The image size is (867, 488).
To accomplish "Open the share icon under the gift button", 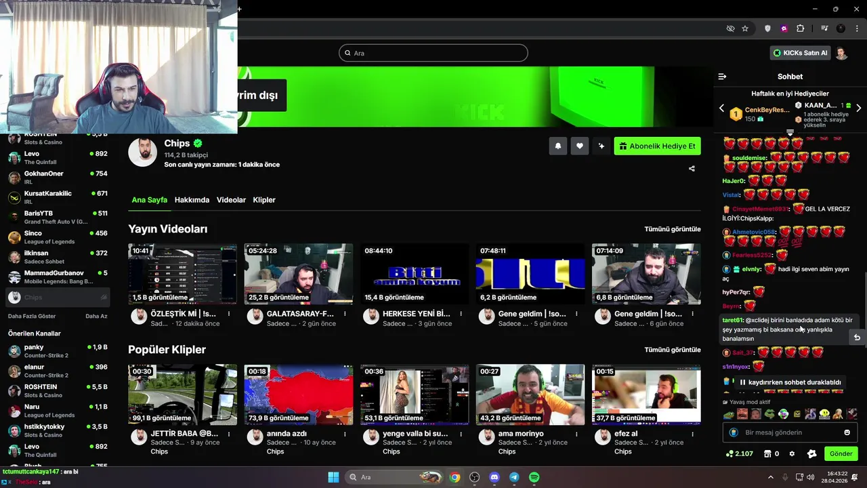I will pyautogui.click(x=692, y=169).
